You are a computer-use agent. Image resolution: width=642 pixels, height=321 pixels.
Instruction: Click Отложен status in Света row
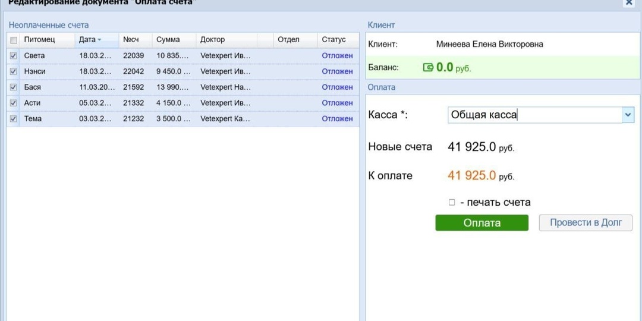[338, 56]
